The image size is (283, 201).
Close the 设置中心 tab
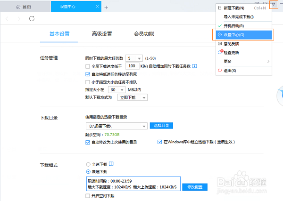point(97,7)
